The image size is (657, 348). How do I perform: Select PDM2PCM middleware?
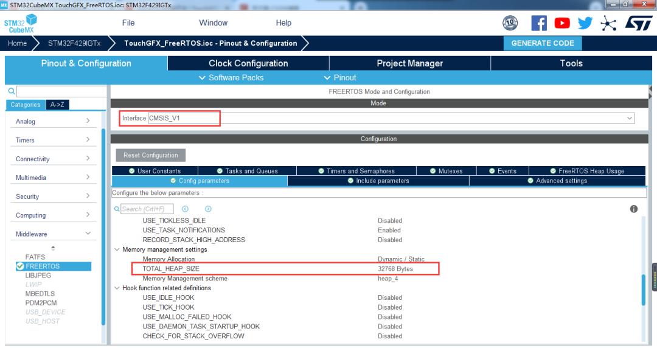coord(41,303)
